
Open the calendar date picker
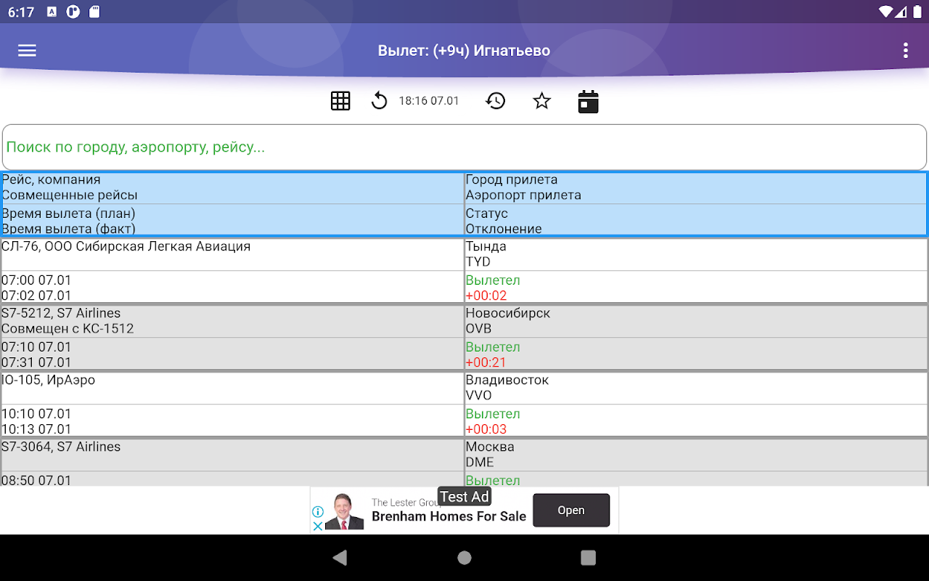588,102
